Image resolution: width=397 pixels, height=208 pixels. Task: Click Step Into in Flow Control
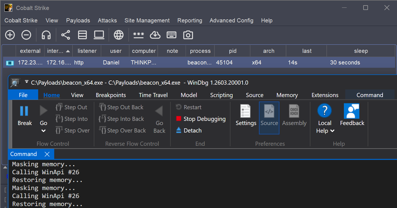71,119
